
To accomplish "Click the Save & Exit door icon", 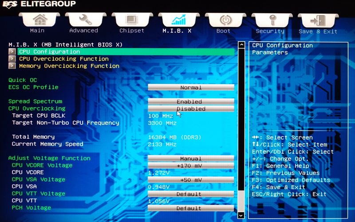I will [x=318, y=20].
